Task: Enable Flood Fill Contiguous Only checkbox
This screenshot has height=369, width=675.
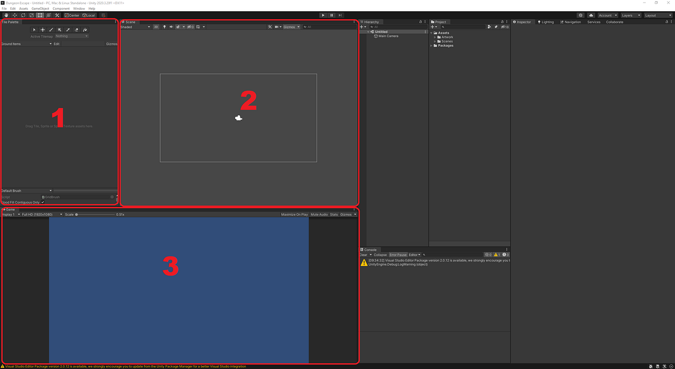Action: 43,202
